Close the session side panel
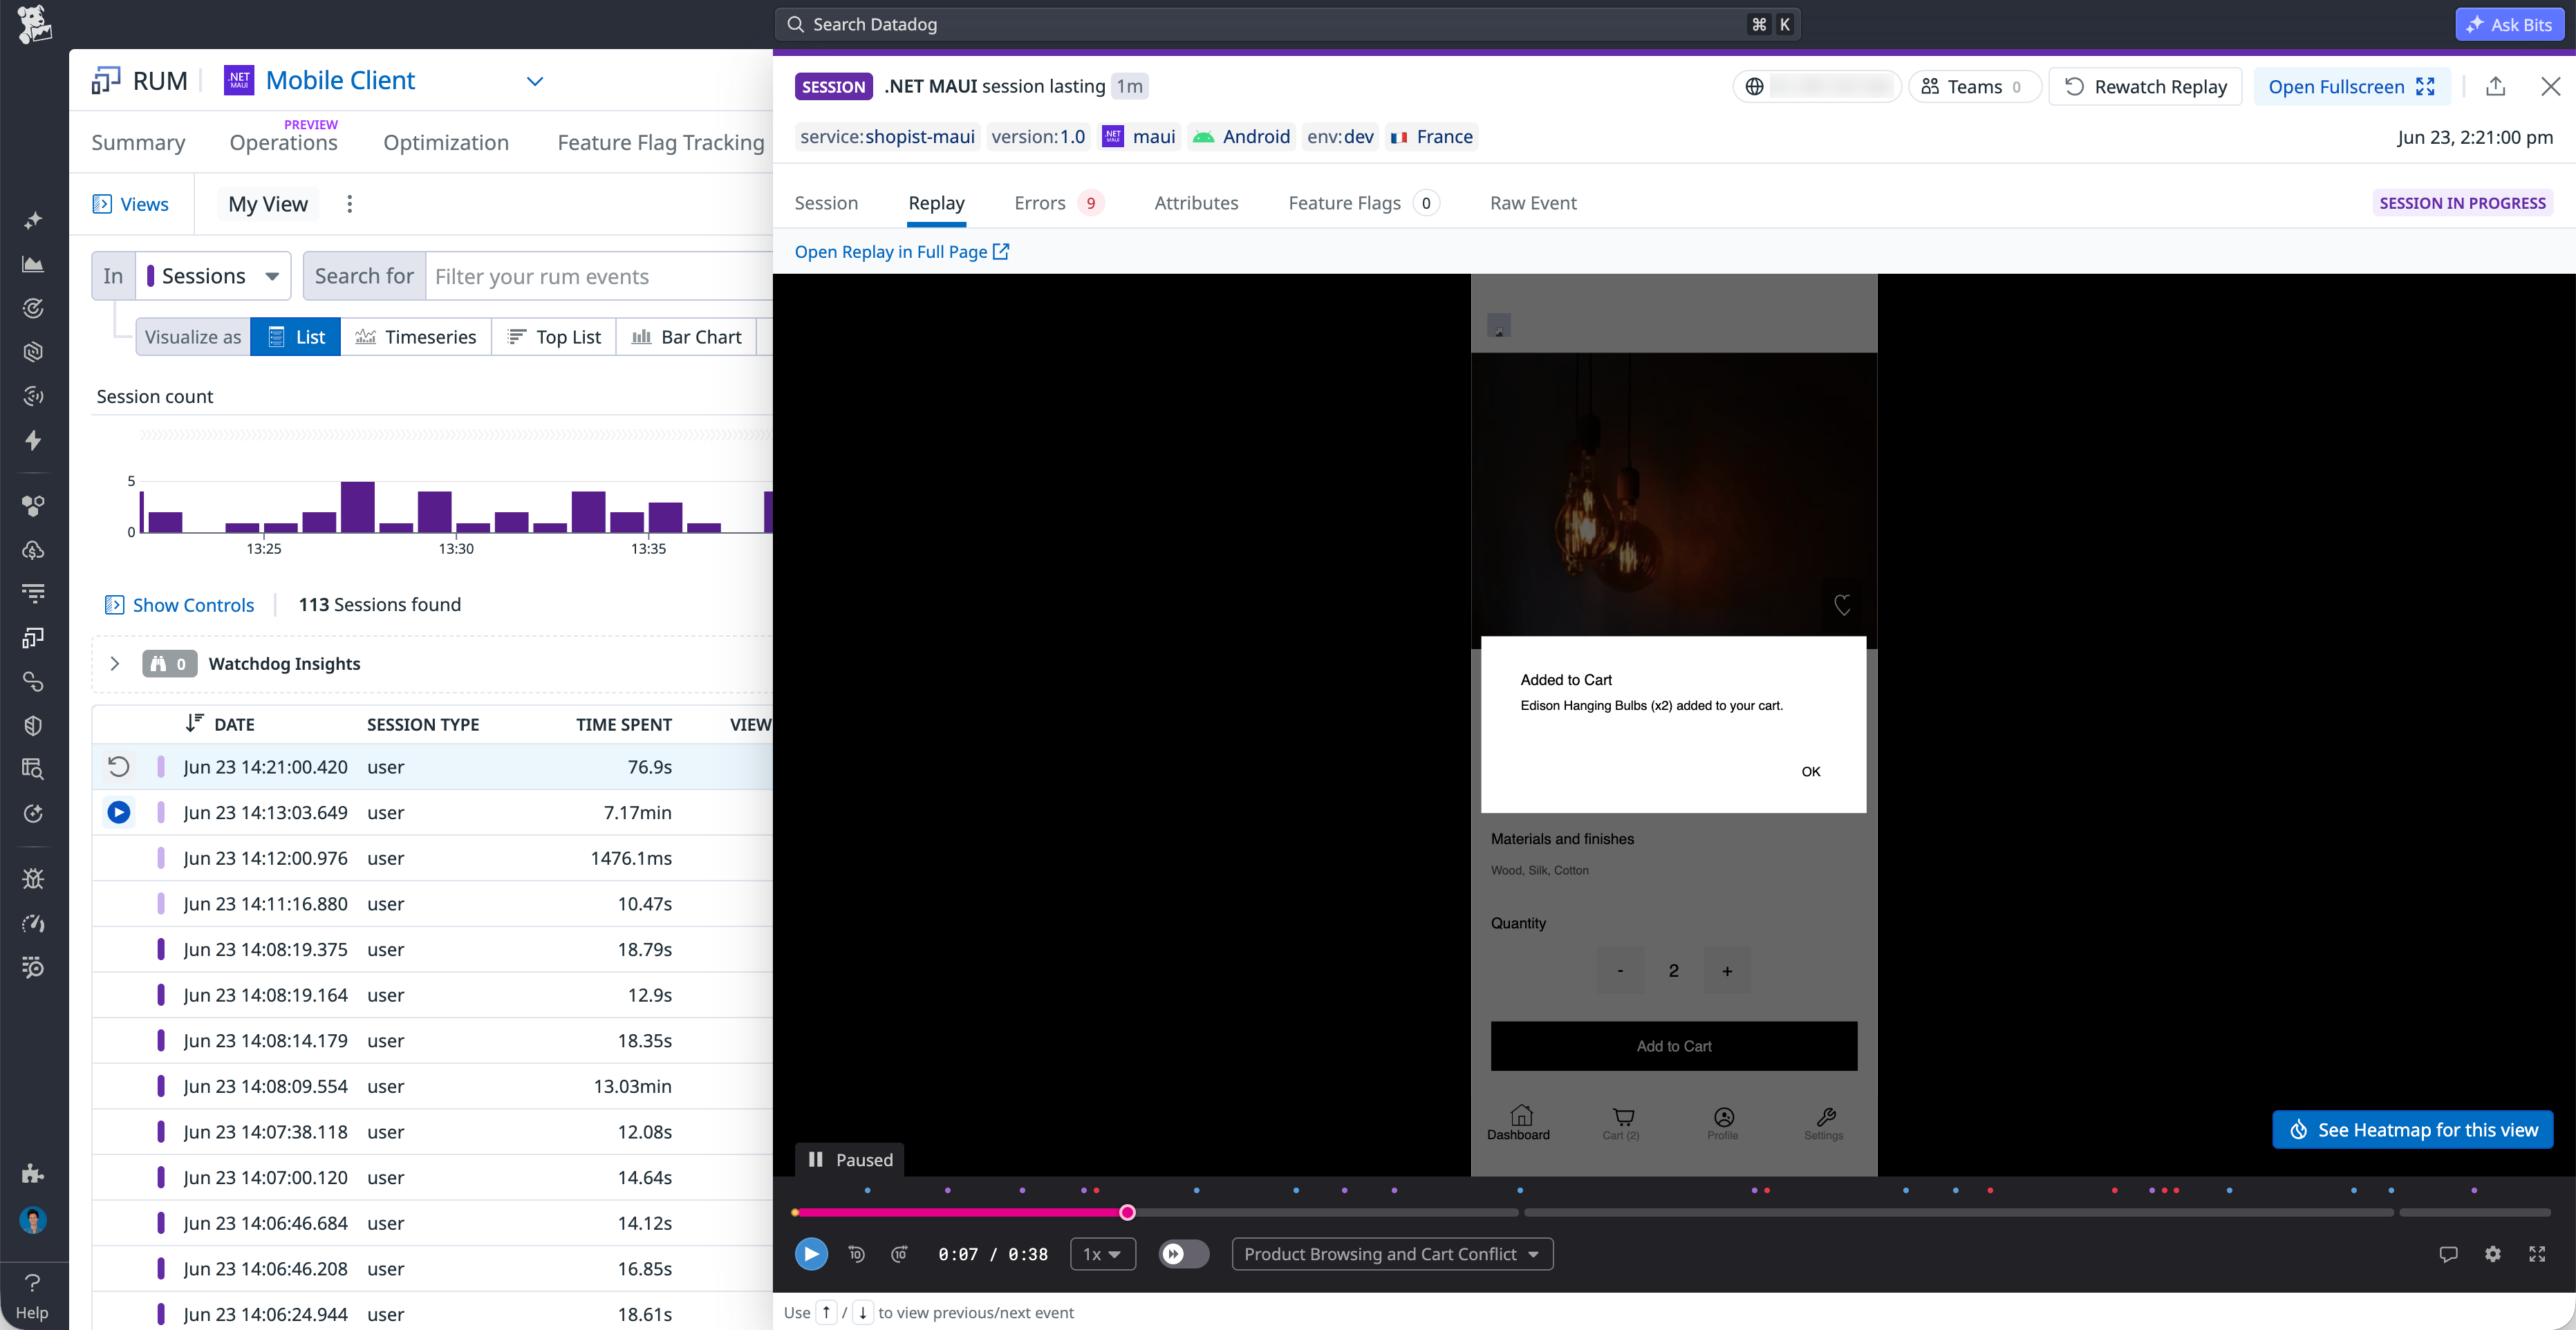 click(x=2551, y=87)
